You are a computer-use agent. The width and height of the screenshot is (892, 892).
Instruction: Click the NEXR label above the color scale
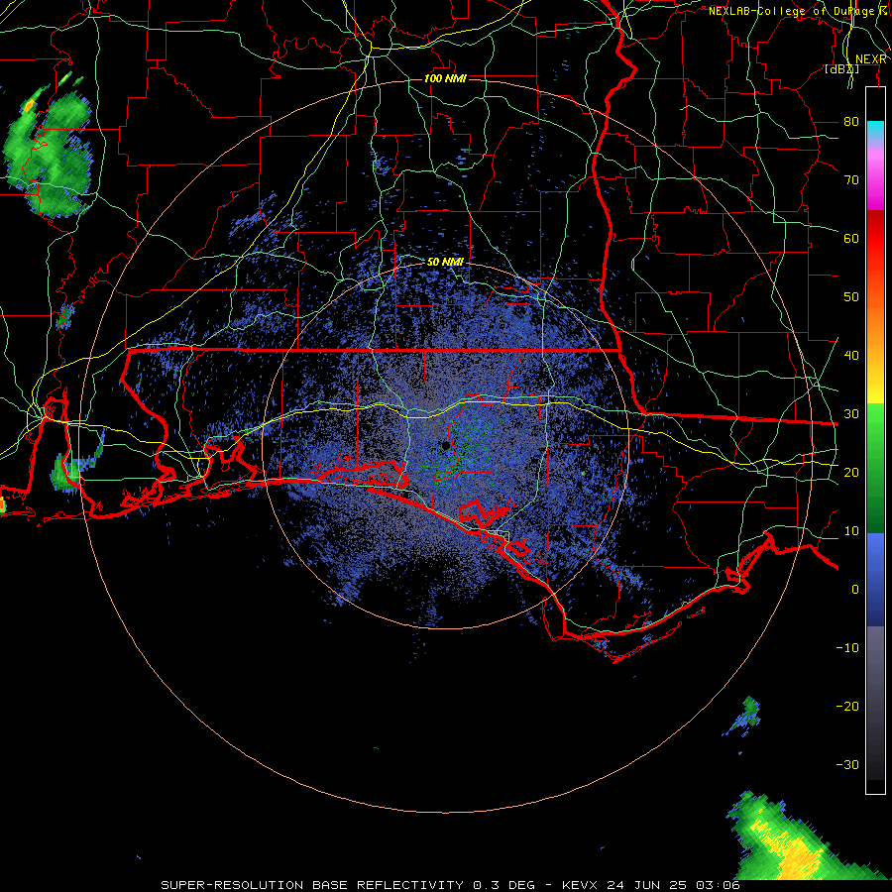click(x=871, y=59)
